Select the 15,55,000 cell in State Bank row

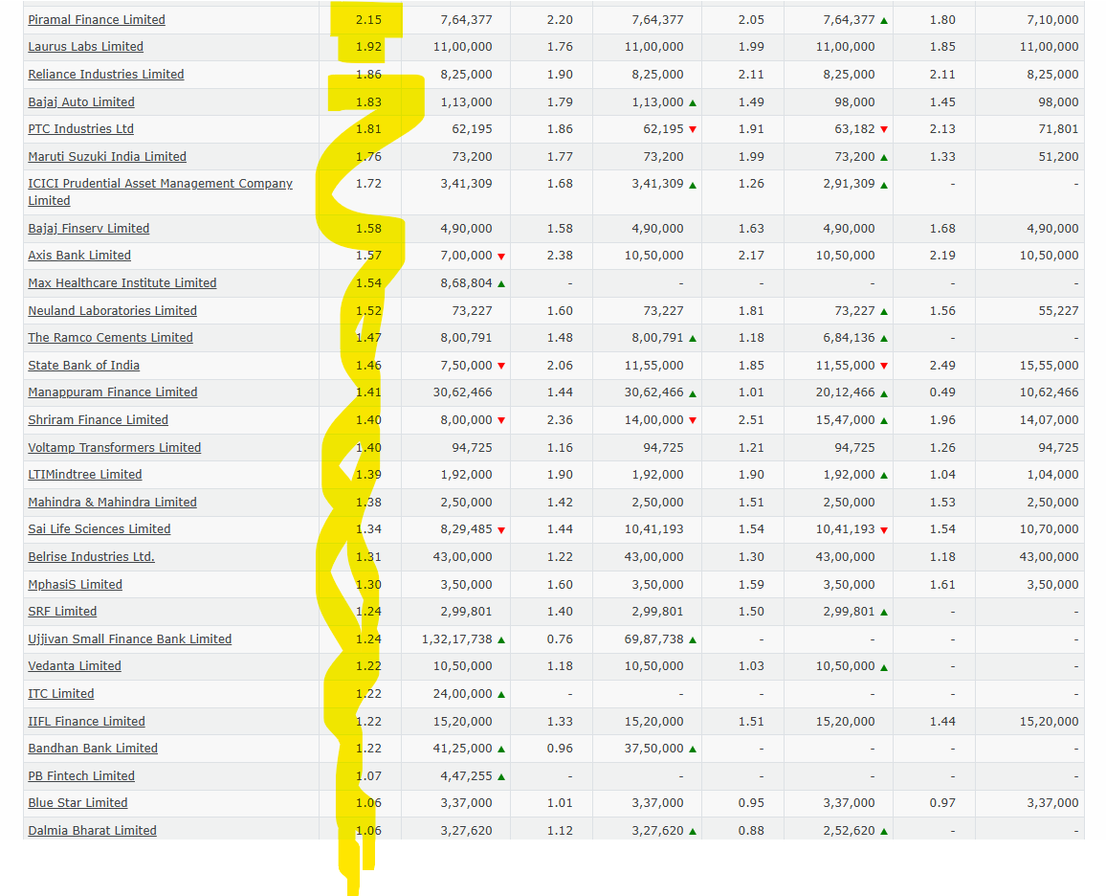[x=1049, y=366]
